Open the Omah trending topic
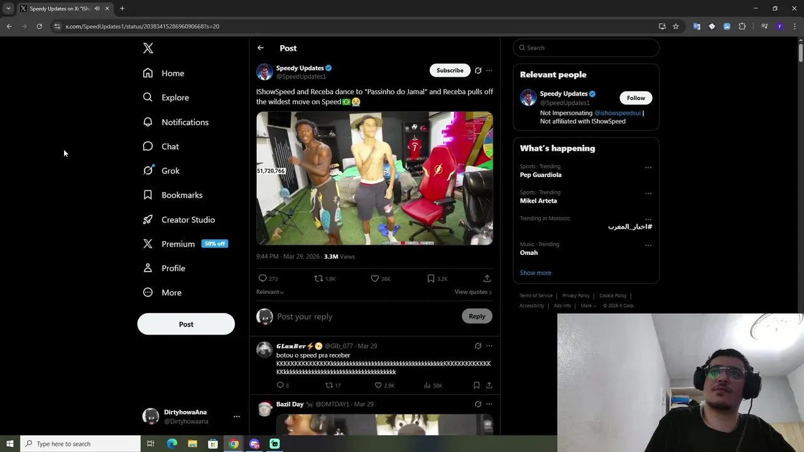Image resolution: width=804 pixels, height=452 pixels. (x=529, y=252)
